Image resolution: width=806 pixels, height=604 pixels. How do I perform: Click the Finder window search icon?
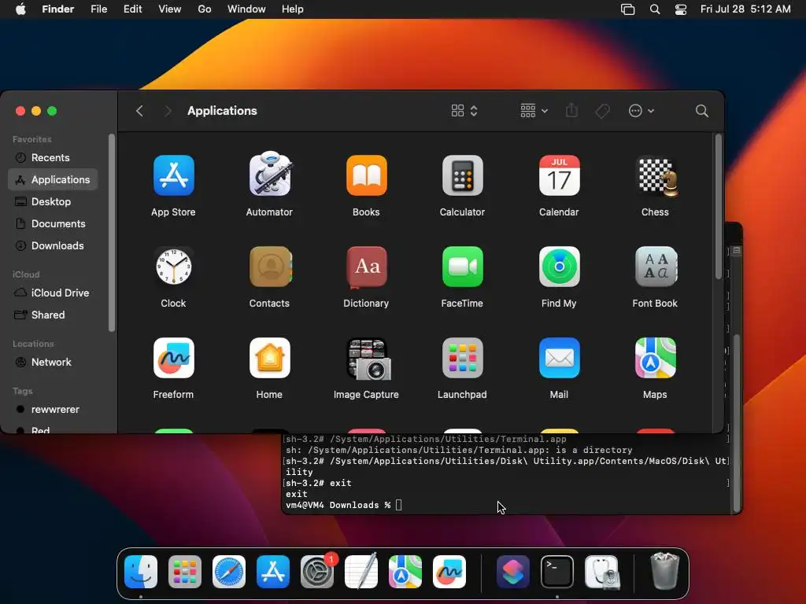[x=701, y=111]
